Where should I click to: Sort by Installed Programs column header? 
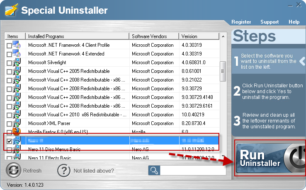pos(77,36)
